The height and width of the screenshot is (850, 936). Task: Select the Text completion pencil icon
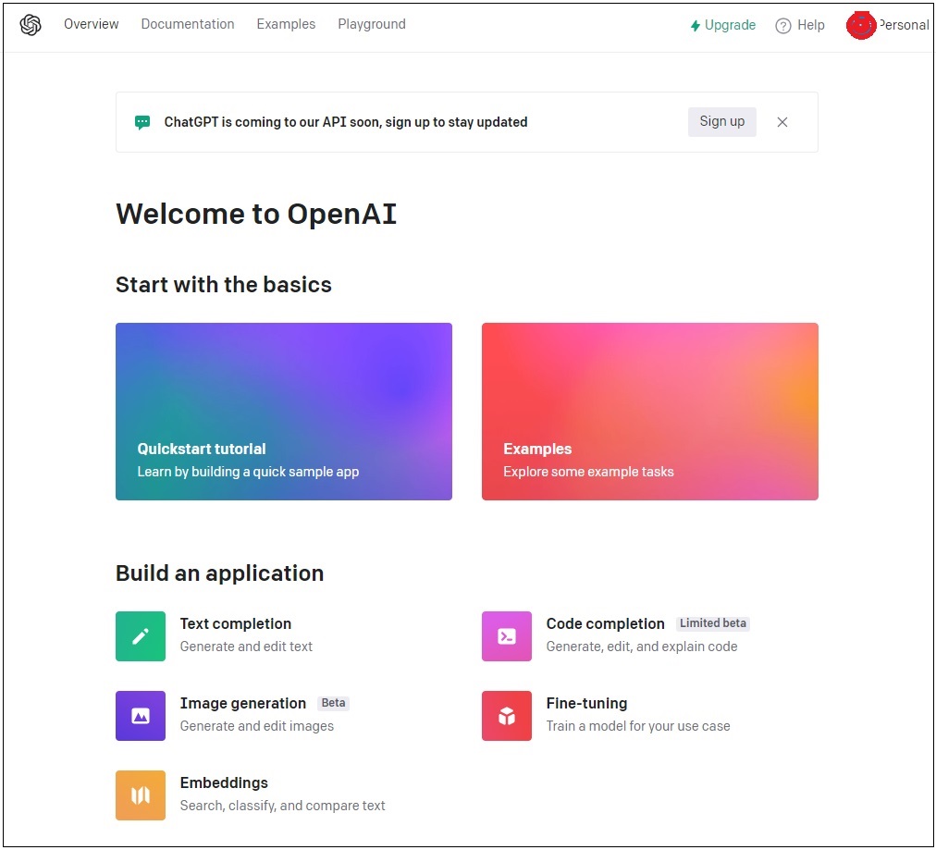[140, 636]
